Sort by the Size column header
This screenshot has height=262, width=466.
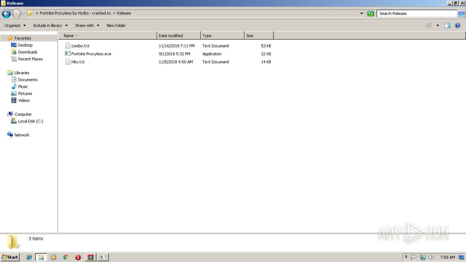tap(259, 36)
